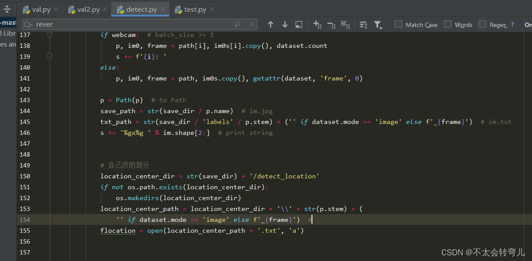Close the val2.py tab

[x=105, y=9]
